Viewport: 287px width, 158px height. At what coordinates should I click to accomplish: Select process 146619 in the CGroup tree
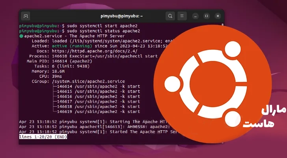(99, 111)
